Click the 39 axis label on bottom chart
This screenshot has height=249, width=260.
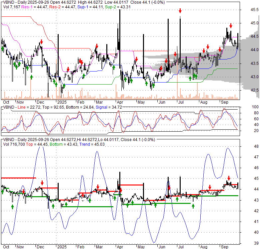point(256,243)
